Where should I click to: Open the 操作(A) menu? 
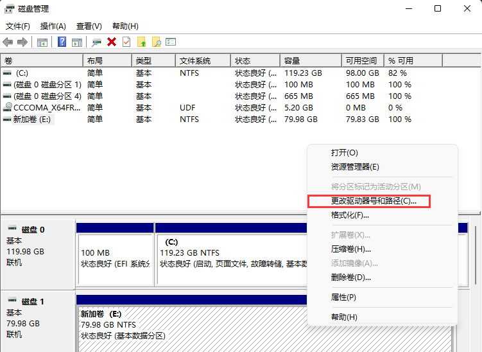click(x=53, y=26)
